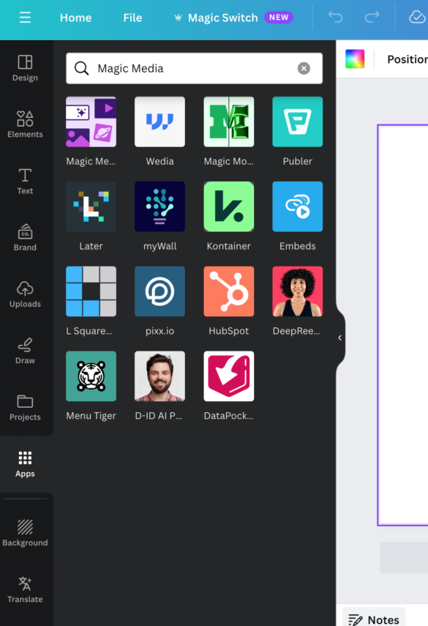The height and width of the screenshot is (626, 428).
Task: Open the Brand side panel
Action: (25, 237)
